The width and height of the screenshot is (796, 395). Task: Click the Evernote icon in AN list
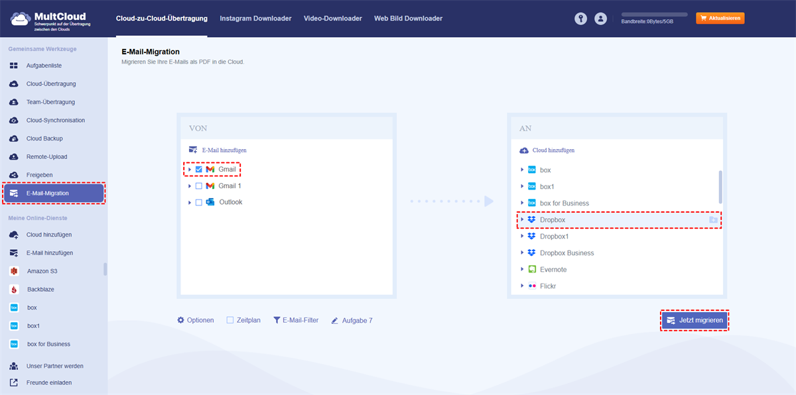[x=532, y=270]
